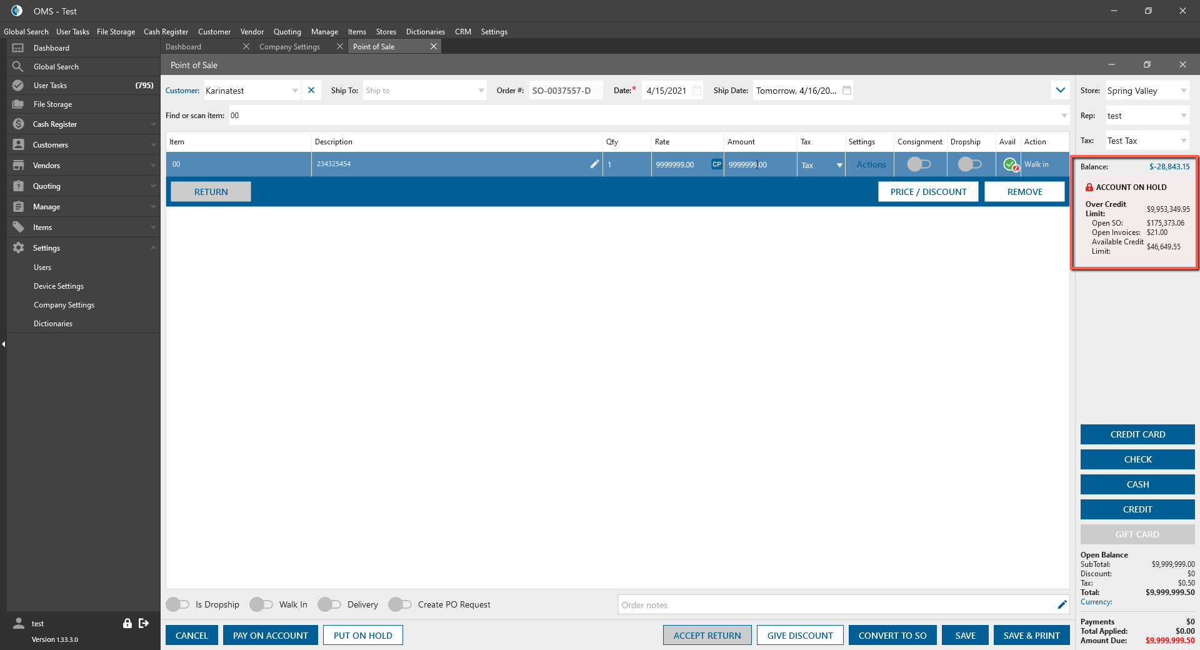Click the RETURN button
Screen dimensions: 1200x650
(x=211, y=191)
